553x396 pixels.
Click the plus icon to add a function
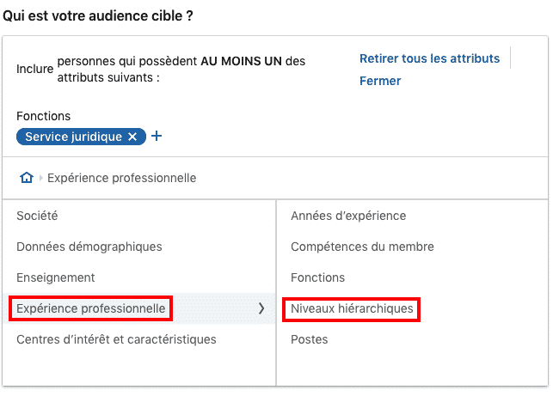click(157, 137)
